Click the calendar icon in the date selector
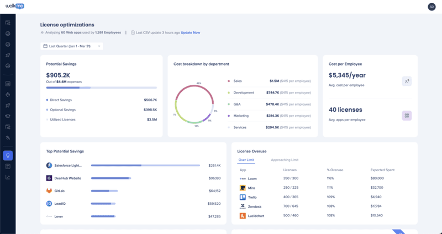Screen dimensions: 442x234 coord(45,46)
